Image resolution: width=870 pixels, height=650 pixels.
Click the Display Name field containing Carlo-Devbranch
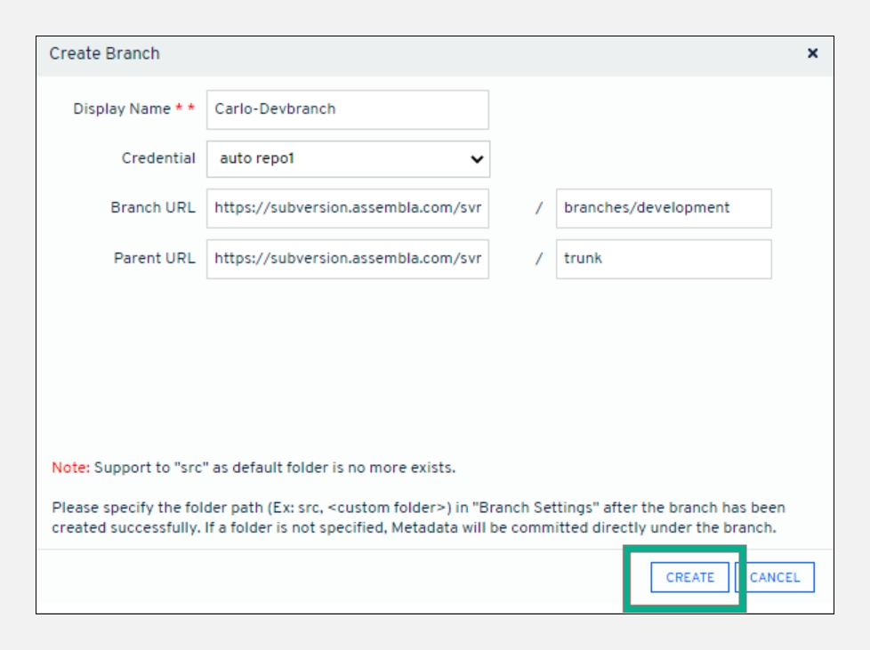click(x=347, y=109)
